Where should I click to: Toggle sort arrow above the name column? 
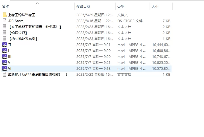coord(38,3)
